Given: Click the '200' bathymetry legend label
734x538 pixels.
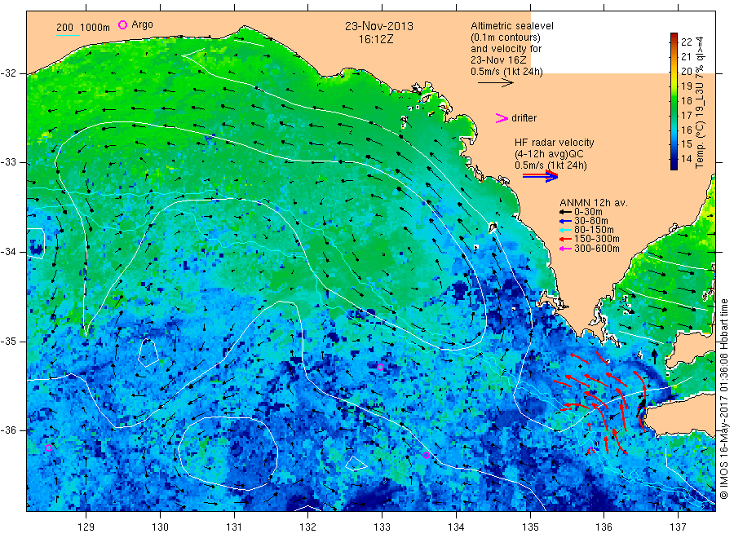Looking at the screenshot, I should (64, 28).
